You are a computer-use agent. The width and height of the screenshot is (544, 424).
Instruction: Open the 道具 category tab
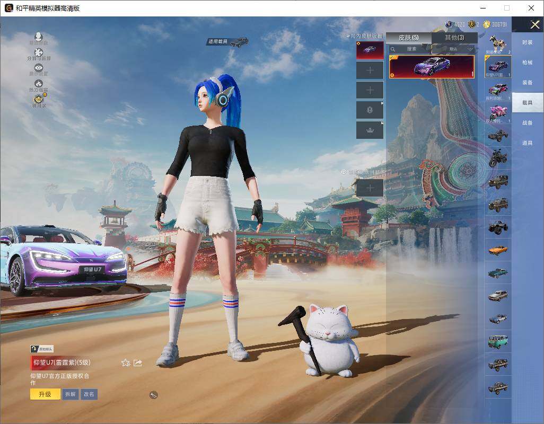pyautogui.click(x=528, y=143)
